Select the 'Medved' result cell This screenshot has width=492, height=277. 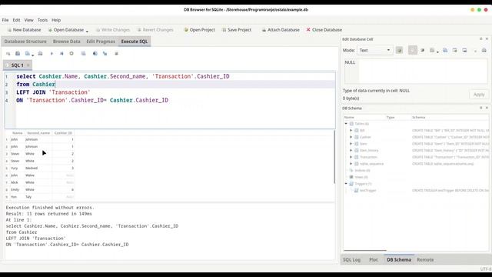[x=38, y=168]
